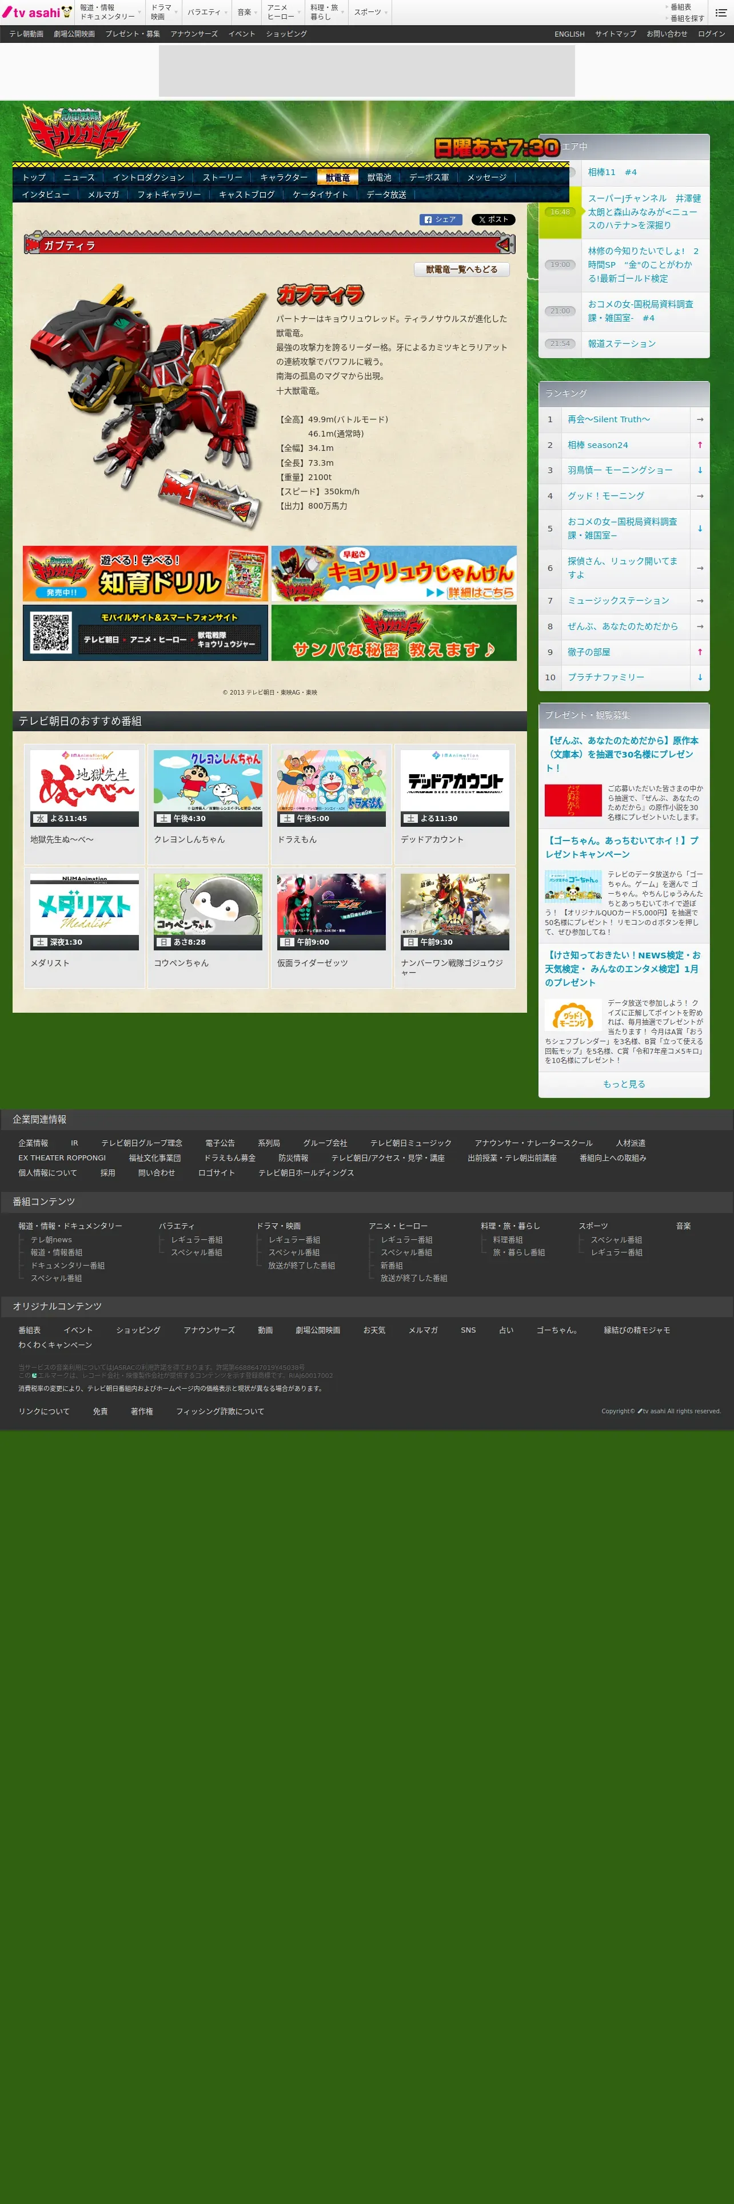This screenshot has width=734, height=2204.
Task: Expand the 音楽 dropdown menu
Action: (247, 12)
